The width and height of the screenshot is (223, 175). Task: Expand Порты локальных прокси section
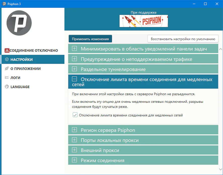tap(143, 140)
